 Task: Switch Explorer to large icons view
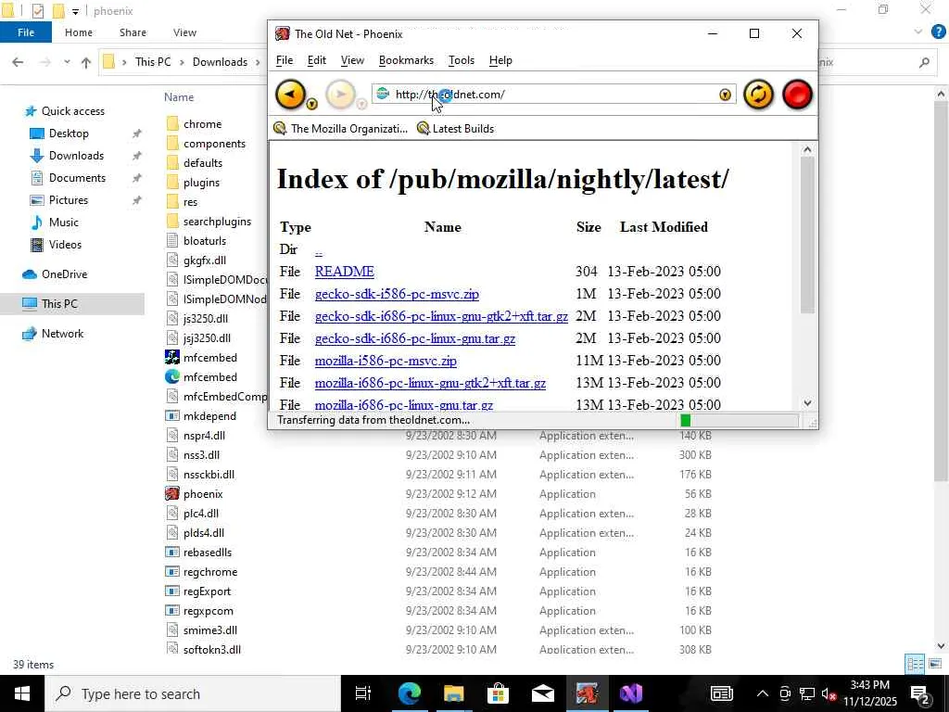(x=935, y=664)
